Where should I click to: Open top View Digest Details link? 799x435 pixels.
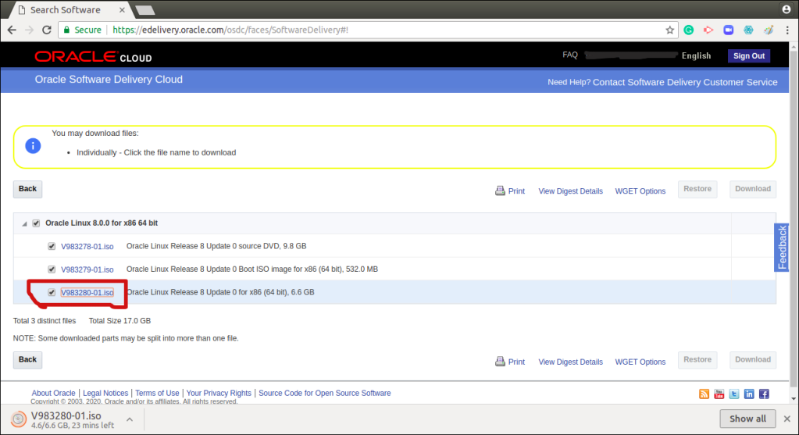tap(570, 191)
